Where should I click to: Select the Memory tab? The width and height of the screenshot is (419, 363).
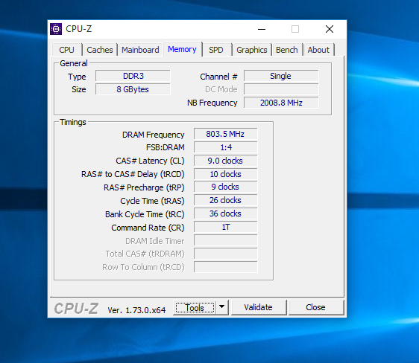click(x=182, y=49)
